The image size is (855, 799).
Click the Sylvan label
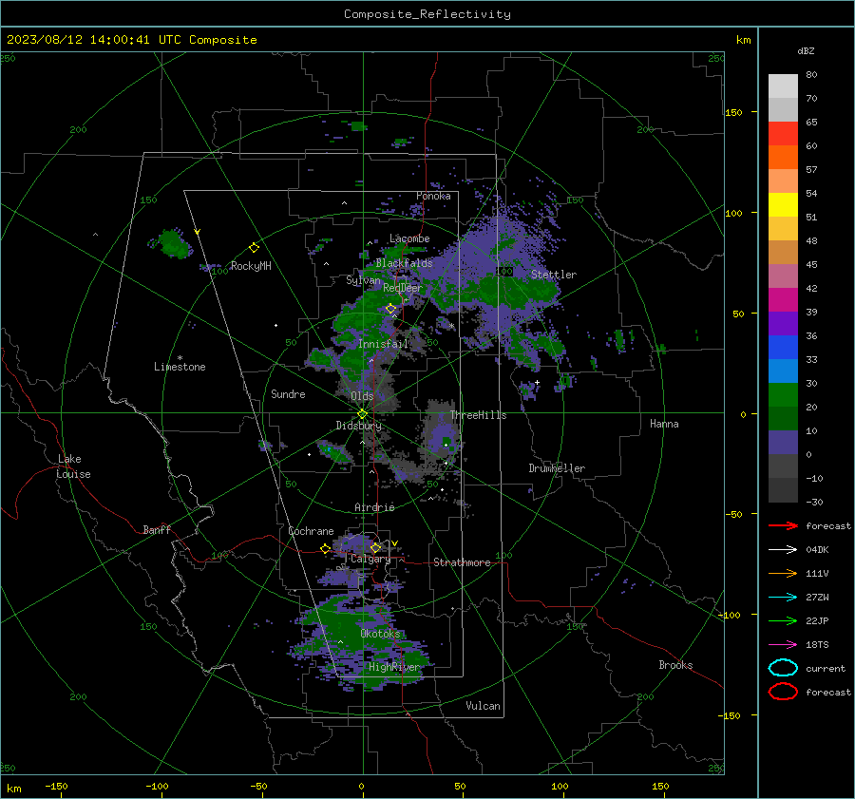tap(363, 280)
